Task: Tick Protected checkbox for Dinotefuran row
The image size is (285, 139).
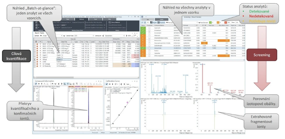Action: pos(149,31)
